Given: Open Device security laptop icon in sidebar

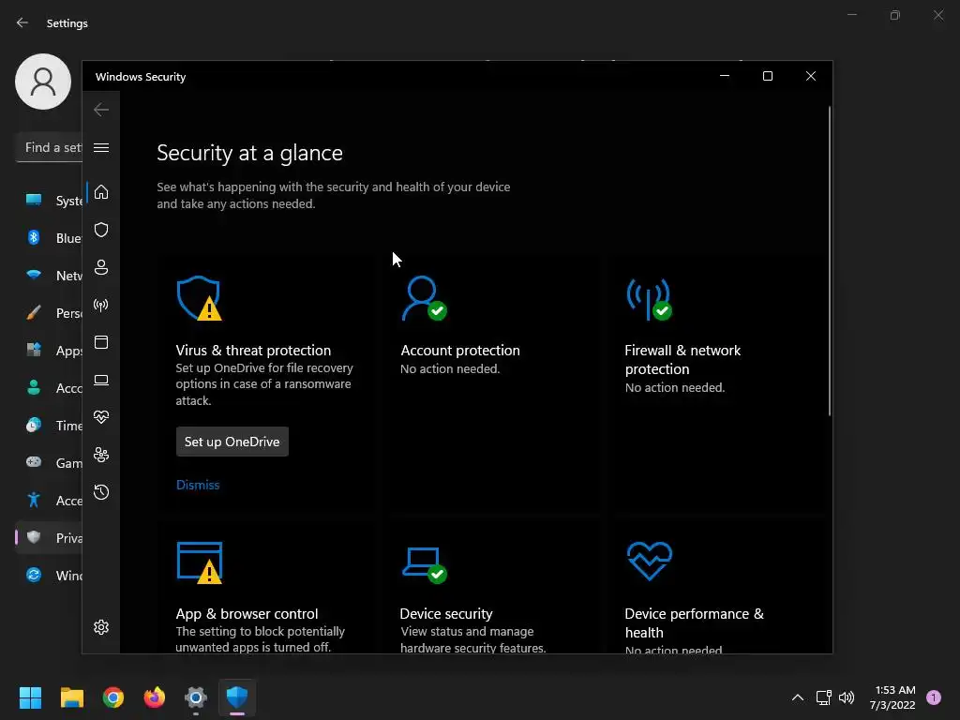Looking at the screenshot, I should [101, 381].
